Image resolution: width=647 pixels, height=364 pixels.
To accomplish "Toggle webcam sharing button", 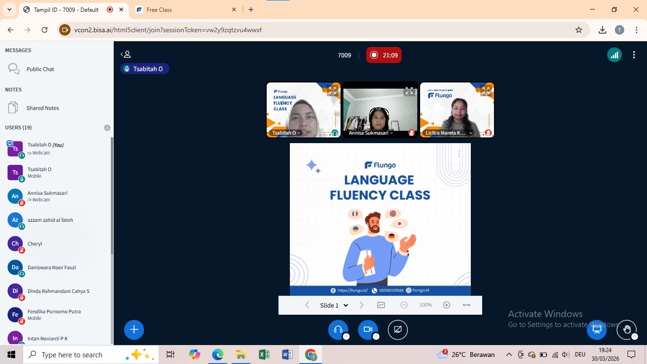I will pyautogui.click(x=368, y=329).
